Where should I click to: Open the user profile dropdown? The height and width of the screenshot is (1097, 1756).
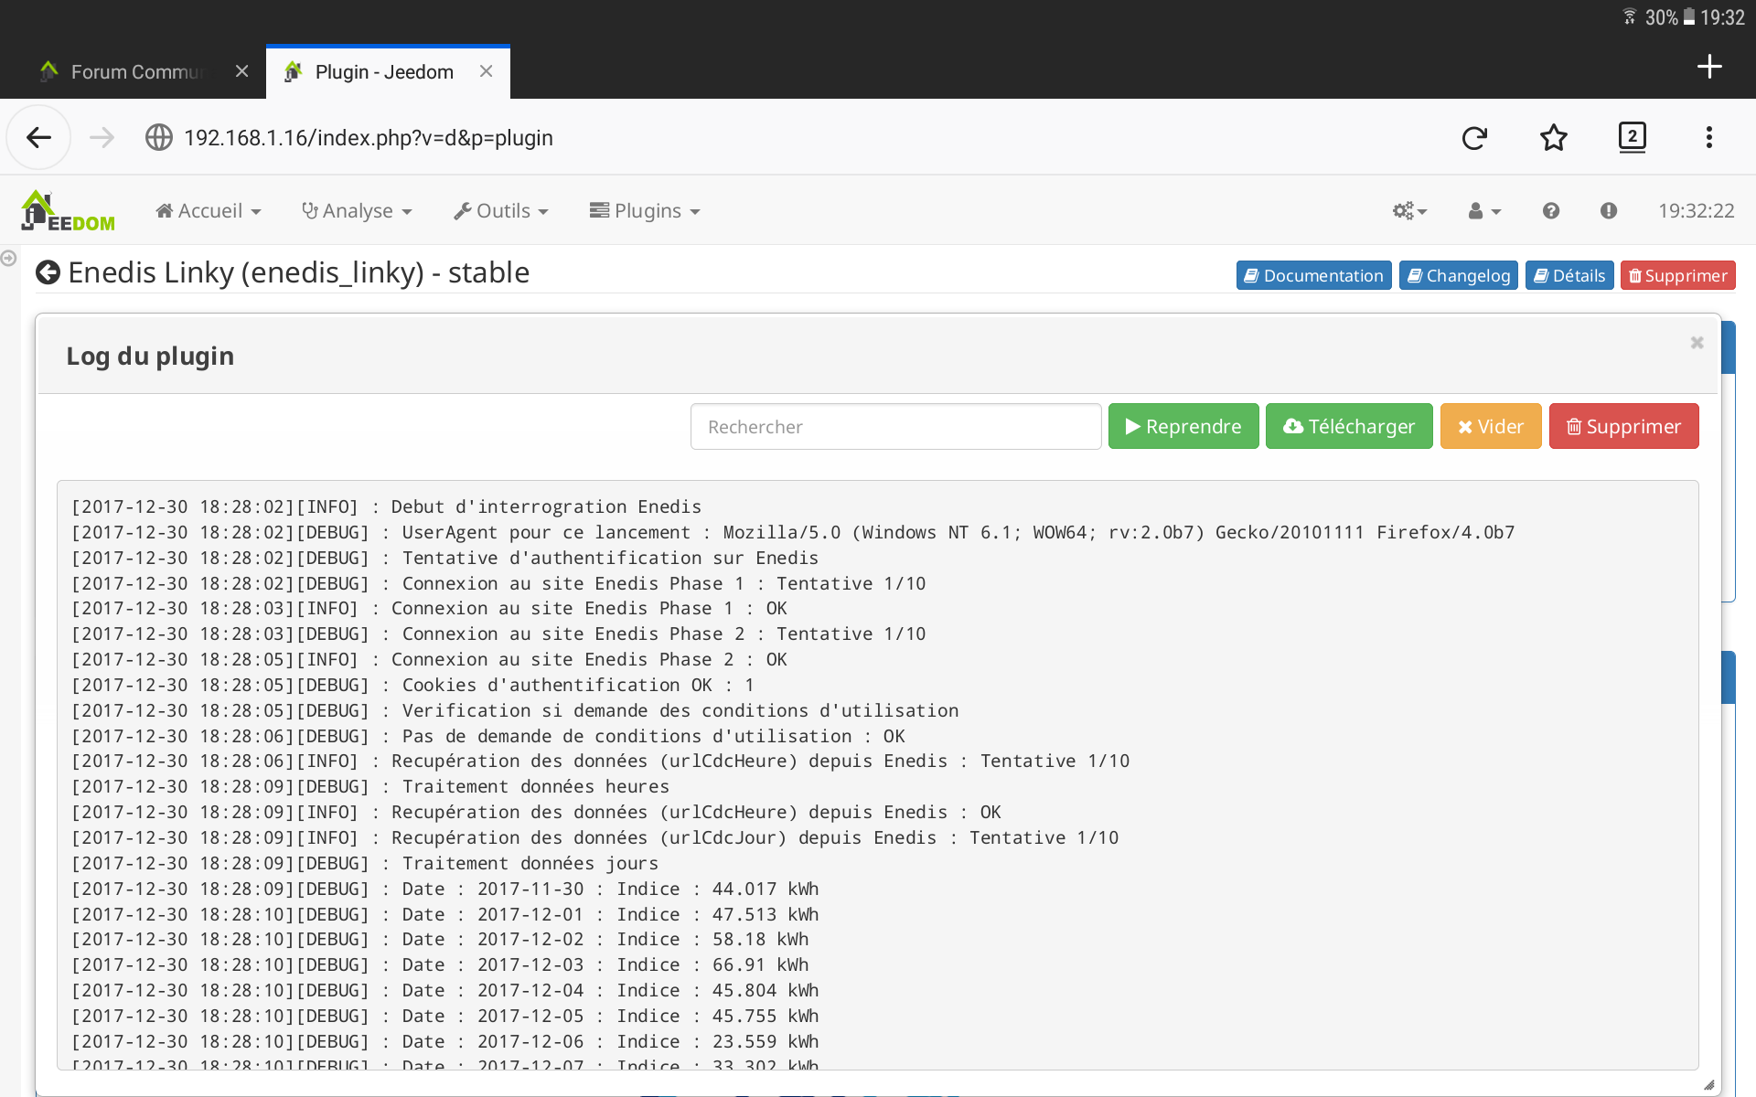pyautogui.click(x=1484, y=211)
